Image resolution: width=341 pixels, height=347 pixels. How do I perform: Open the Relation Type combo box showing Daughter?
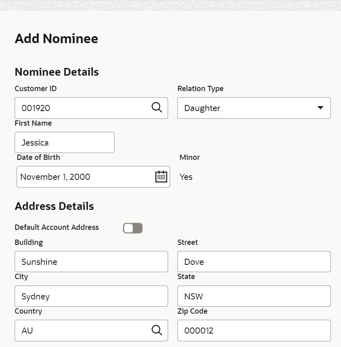coord(248,108)
